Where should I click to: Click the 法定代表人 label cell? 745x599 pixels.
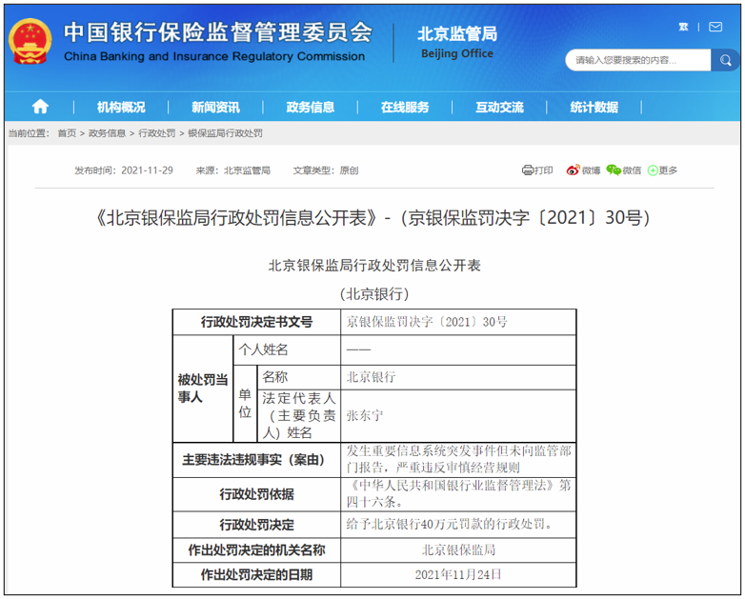pos(299,416)
